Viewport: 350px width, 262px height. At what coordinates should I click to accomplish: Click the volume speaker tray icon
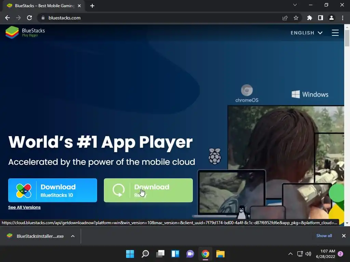[308, 254]
